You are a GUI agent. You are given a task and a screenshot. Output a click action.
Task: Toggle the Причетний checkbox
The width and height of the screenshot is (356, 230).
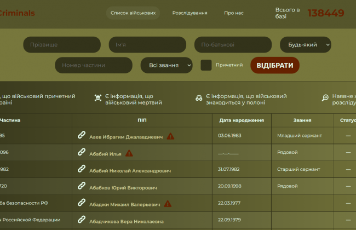coord(206,65)
